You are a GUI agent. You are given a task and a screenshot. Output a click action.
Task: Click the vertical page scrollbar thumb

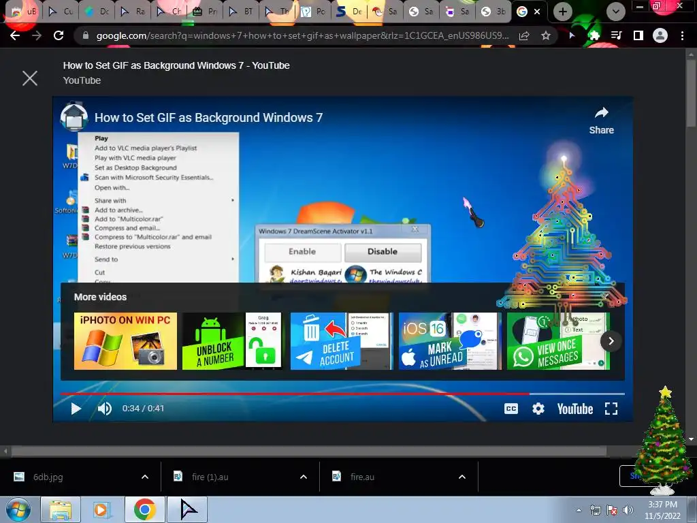pyautogui.click(x=692, y=93)
